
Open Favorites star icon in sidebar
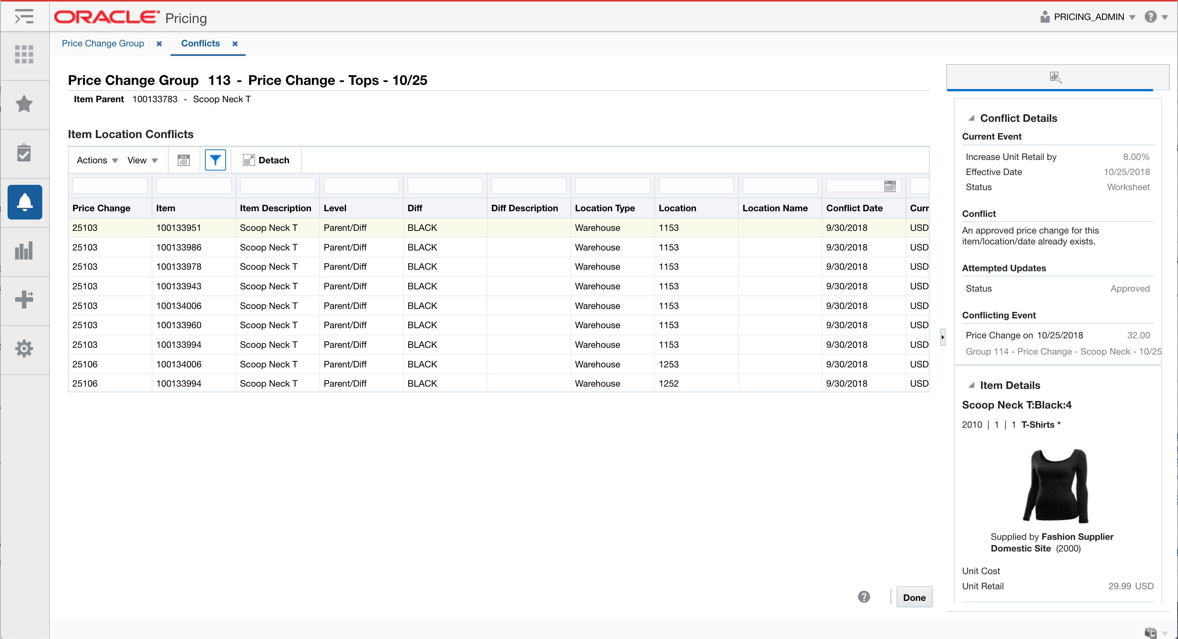coord(24,104)
